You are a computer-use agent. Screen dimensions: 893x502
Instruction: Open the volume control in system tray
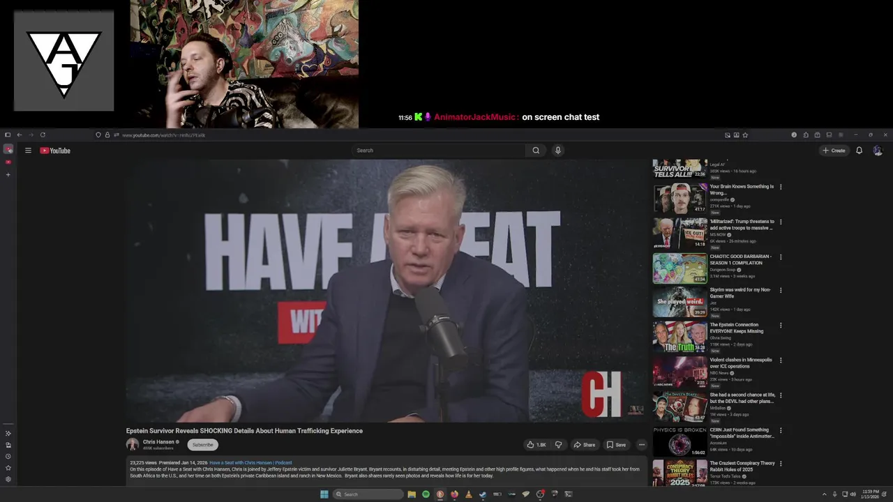(853, 494)
